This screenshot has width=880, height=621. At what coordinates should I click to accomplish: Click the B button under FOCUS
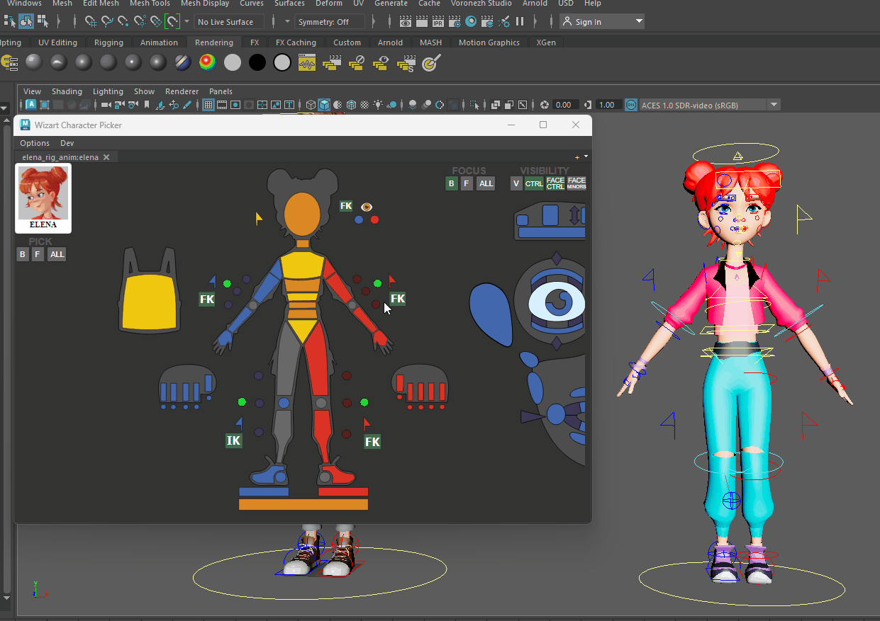coord(451,183)
